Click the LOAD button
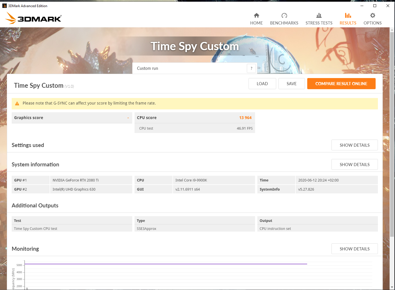 262,84
